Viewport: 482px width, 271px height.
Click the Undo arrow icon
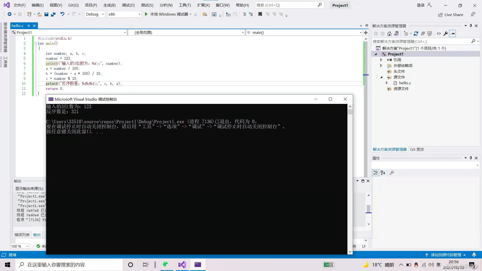[62, 14]
